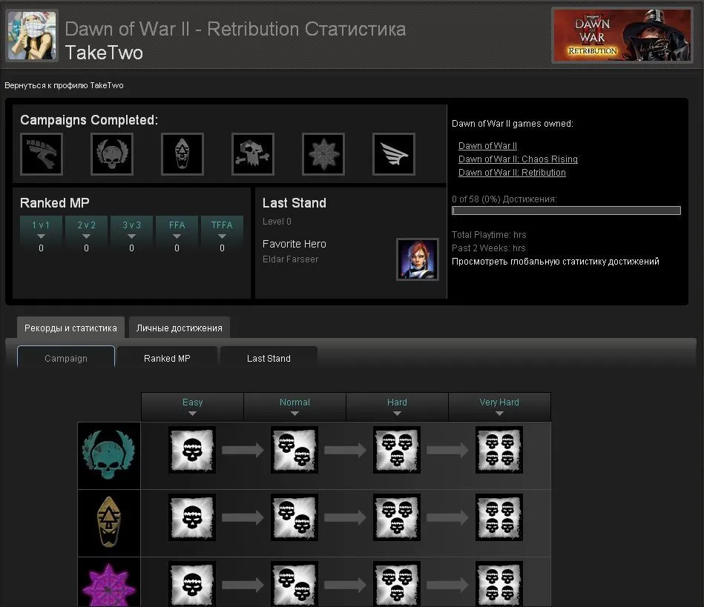Click the Eldar campaign completed icon
704x607 pixels.
pyautogui.click(x=182, y=154)
